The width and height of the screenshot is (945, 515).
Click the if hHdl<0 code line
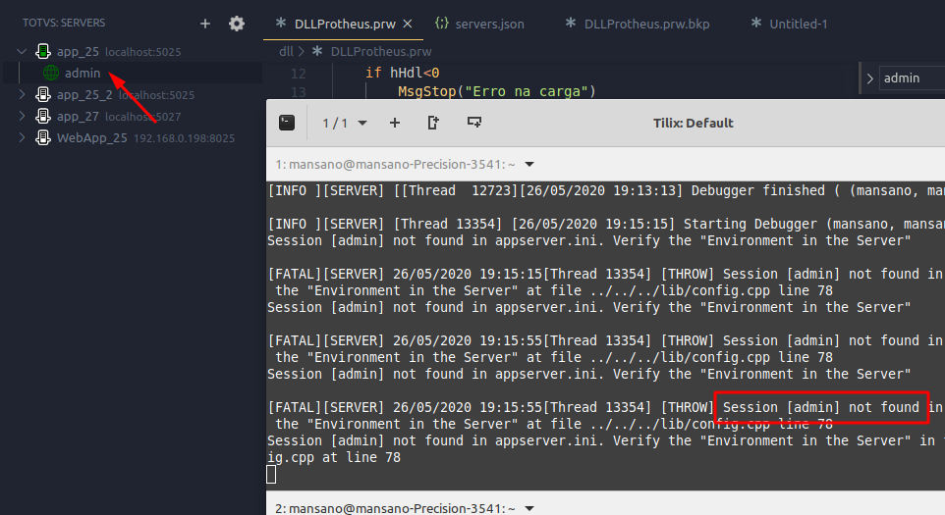click(403, 73)
